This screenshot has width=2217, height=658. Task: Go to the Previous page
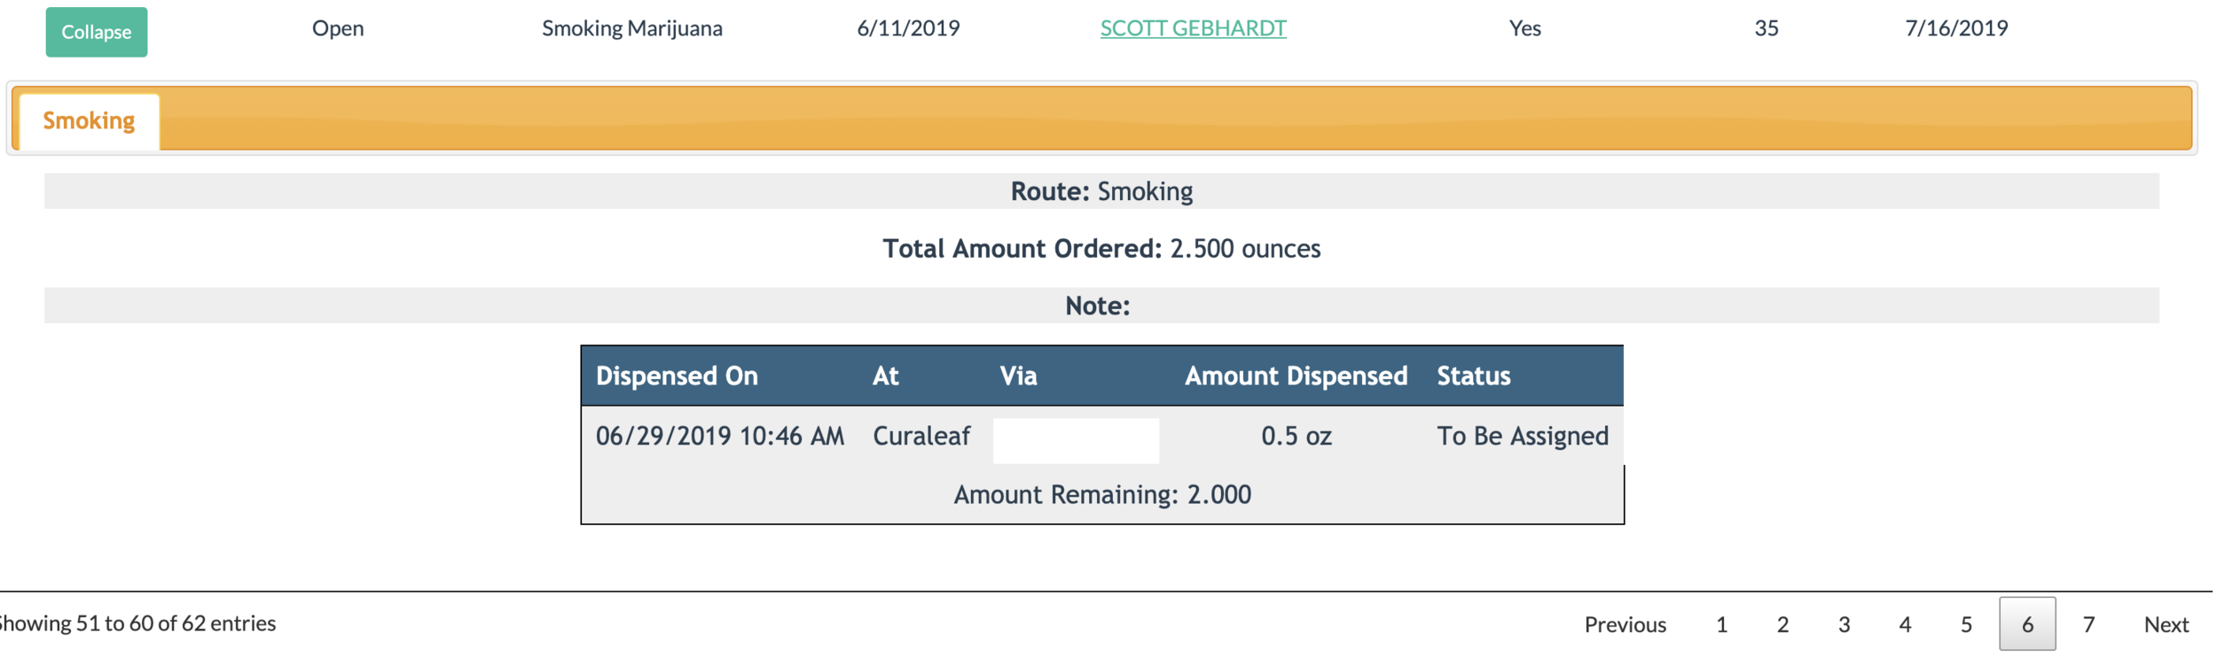[x=1625, y=624]
